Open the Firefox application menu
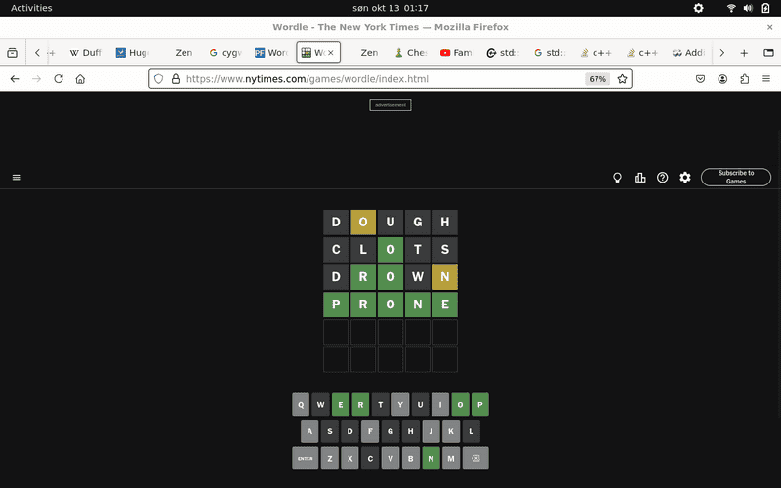The image size is (781, 488). click(766, 79)
